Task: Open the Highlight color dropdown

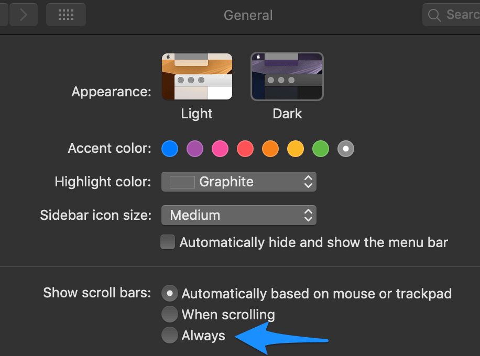Action: (x=238, y=182)
